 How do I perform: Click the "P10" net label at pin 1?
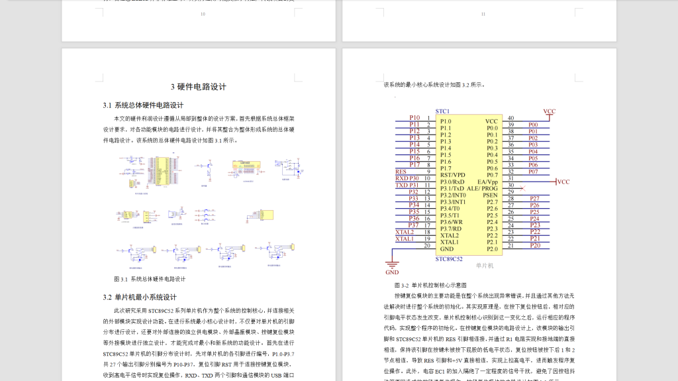pyautogui.click(x=414, y=118)
